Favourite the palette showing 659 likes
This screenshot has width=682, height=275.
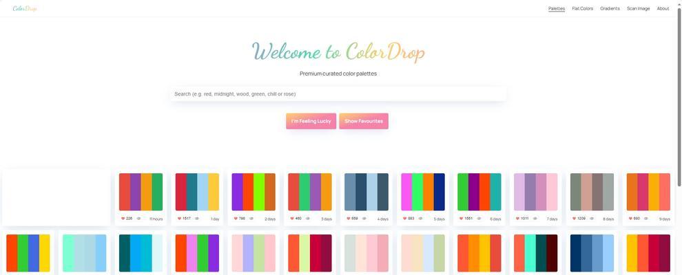click(349, 219)
